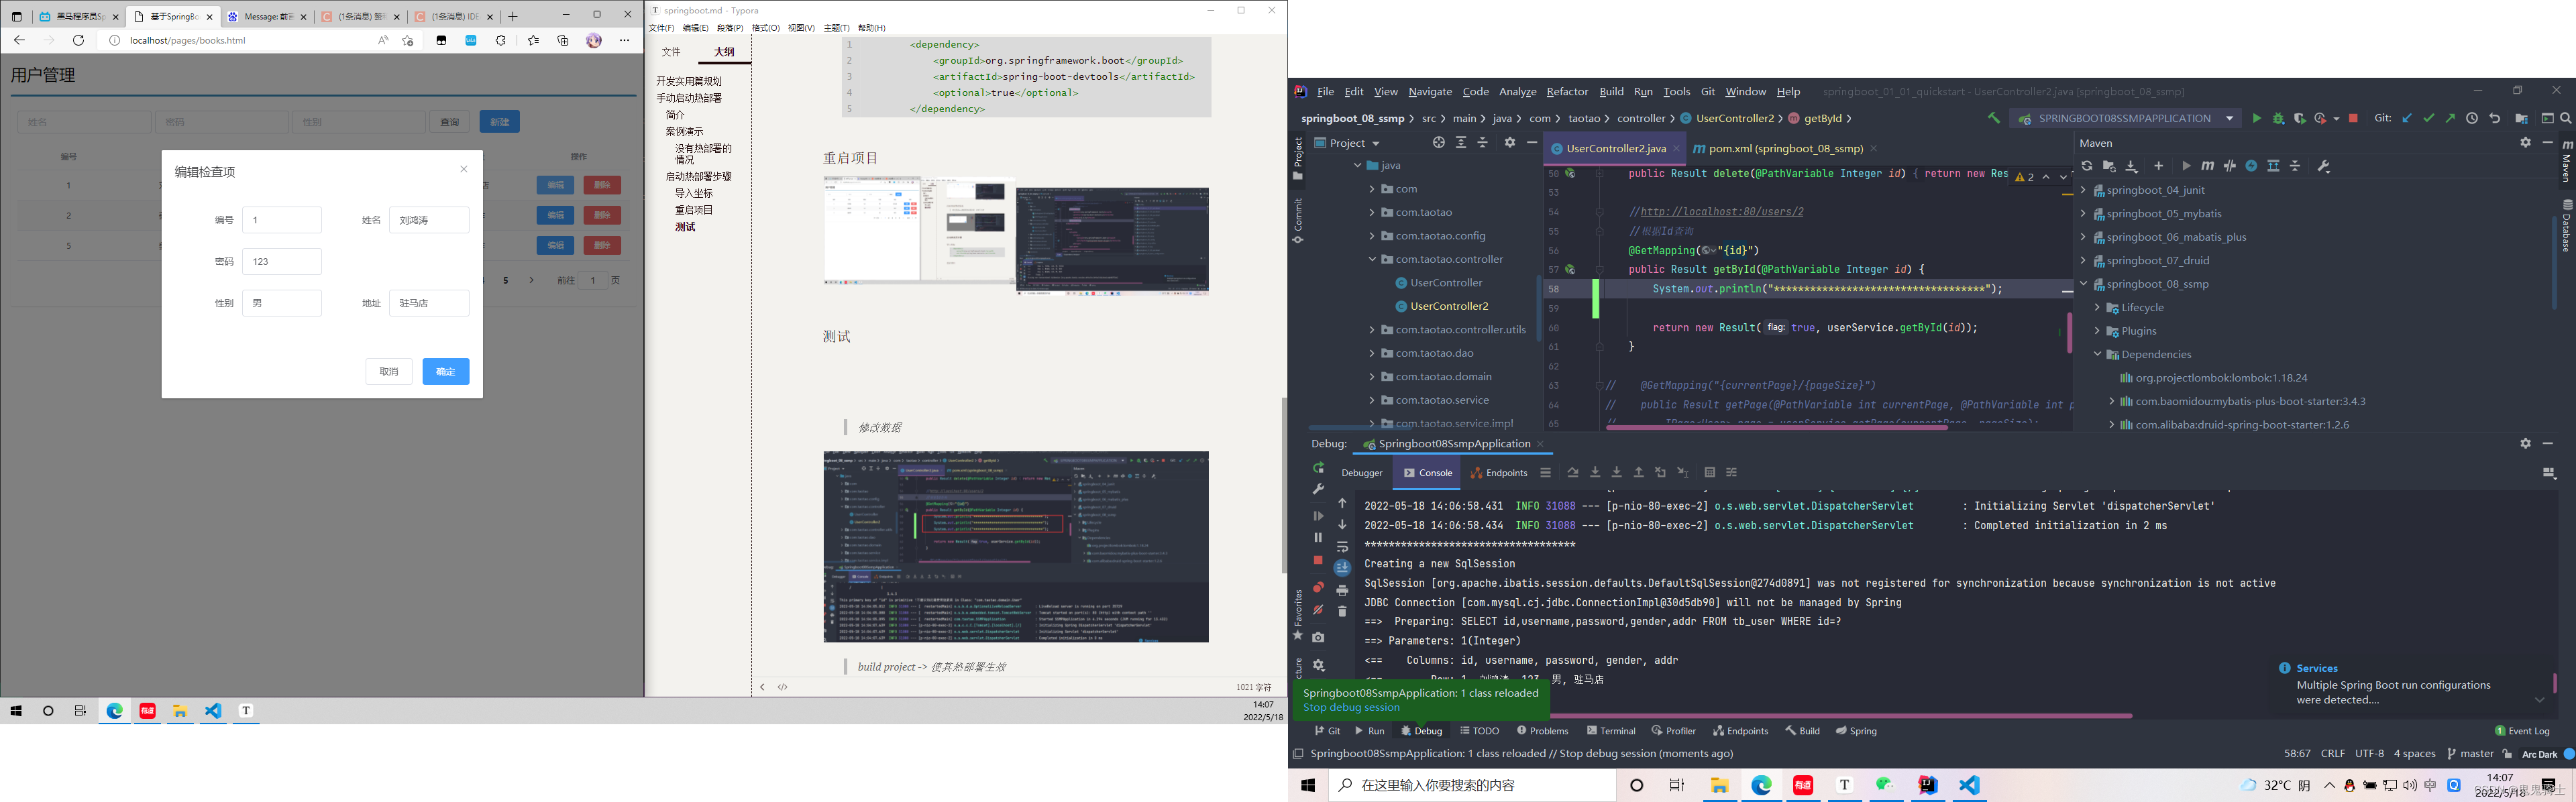Open Navigate menu in IntelliJ
The height and width of the screenshot is (802, 2576).
pyautogui.click(x=1430, y=92)
